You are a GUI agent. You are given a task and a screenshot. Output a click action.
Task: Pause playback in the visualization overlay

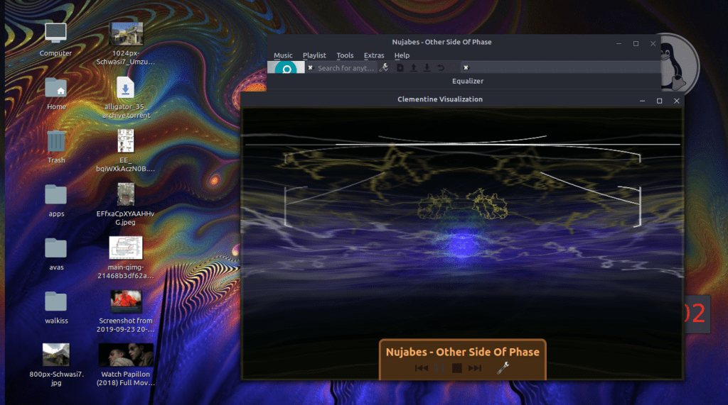439,368
